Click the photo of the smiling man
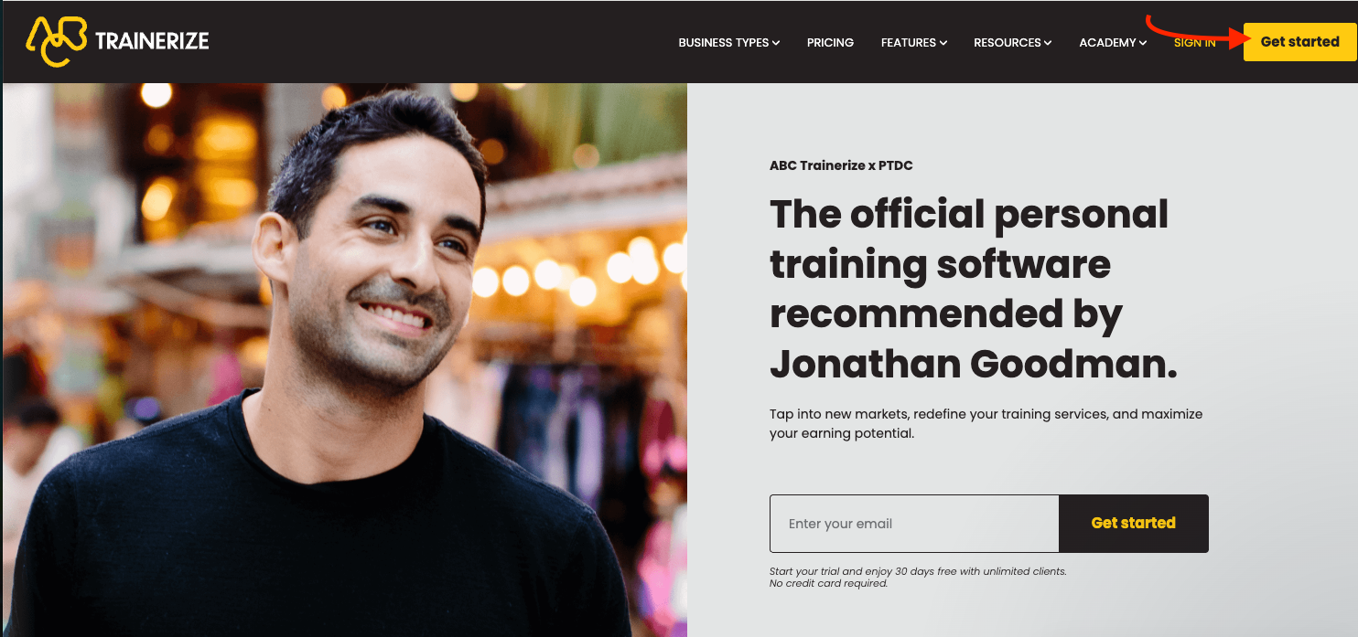 (344, 360)
